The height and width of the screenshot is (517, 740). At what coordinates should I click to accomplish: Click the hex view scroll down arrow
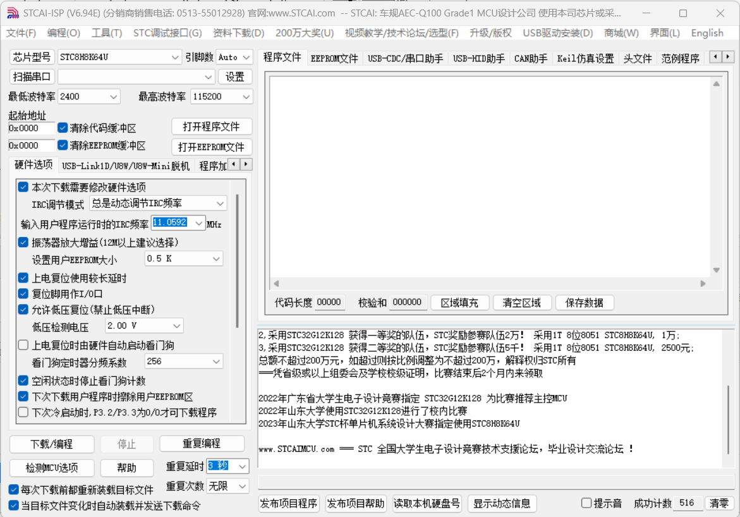tap(716, 270)
